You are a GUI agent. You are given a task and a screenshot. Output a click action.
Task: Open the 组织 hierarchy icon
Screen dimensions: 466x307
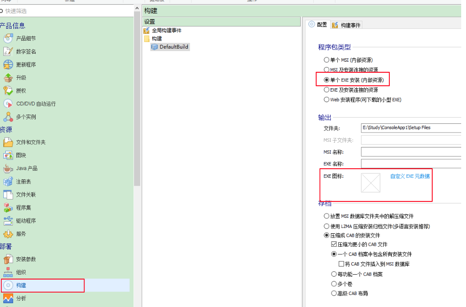click(x=8, y=272)
